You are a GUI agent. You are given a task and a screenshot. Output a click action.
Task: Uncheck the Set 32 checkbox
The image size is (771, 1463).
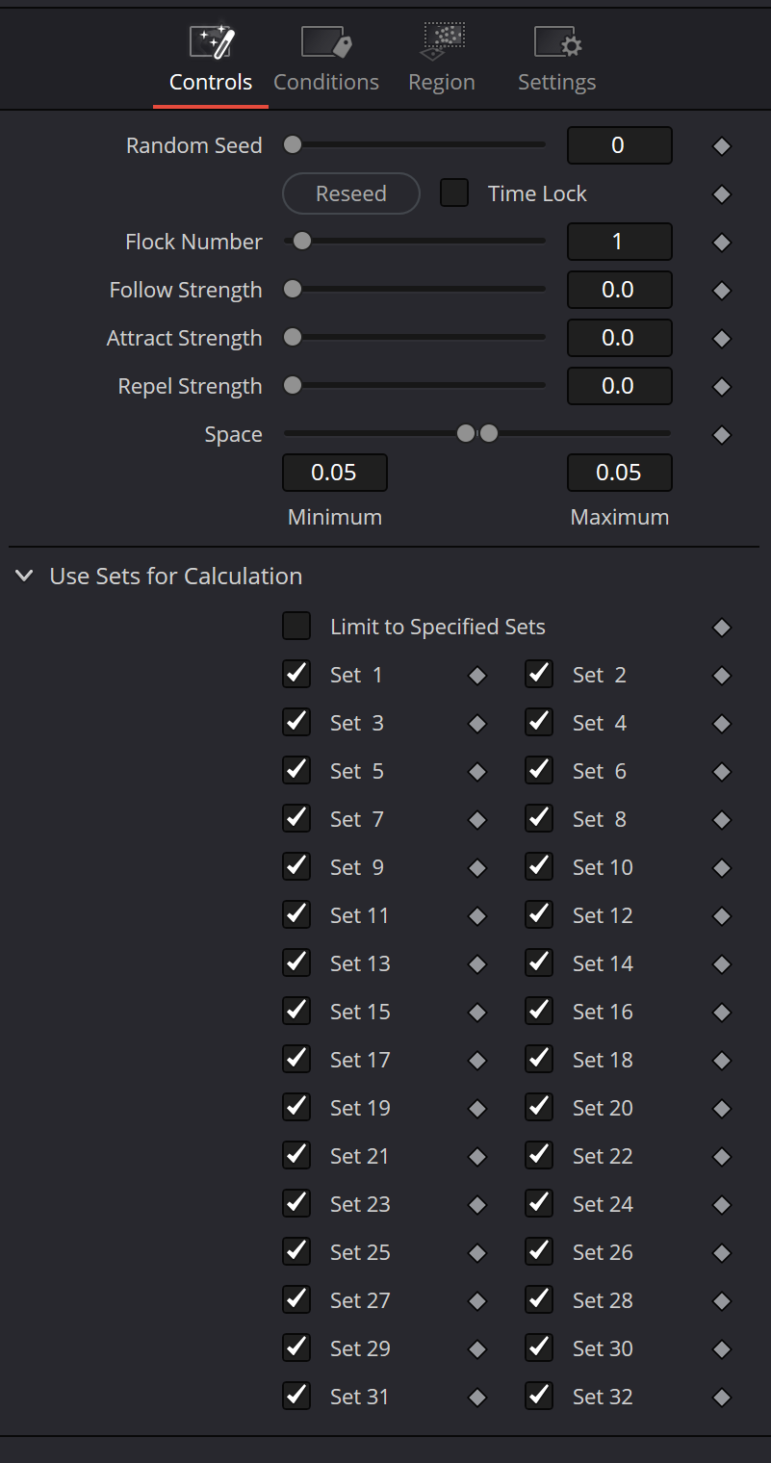tap(539, 1397)
